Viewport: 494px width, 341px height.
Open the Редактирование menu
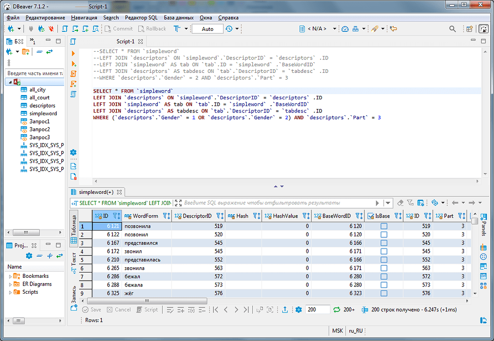45,18
